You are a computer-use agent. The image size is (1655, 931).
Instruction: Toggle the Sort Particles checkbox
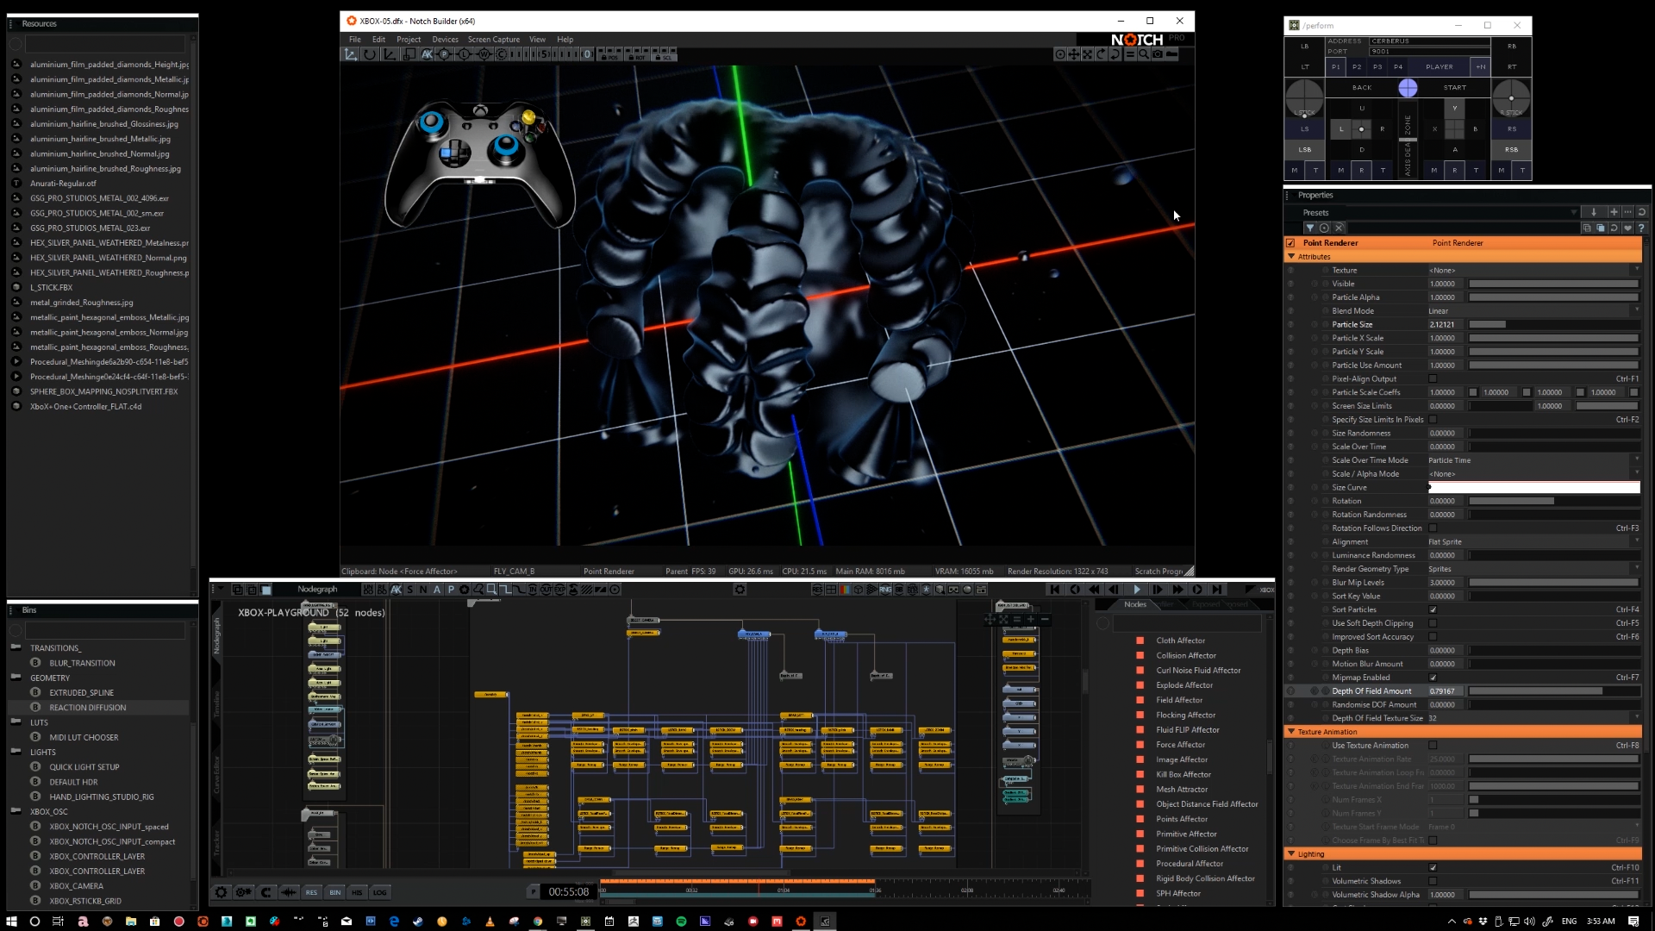(x=1433, y=609)
